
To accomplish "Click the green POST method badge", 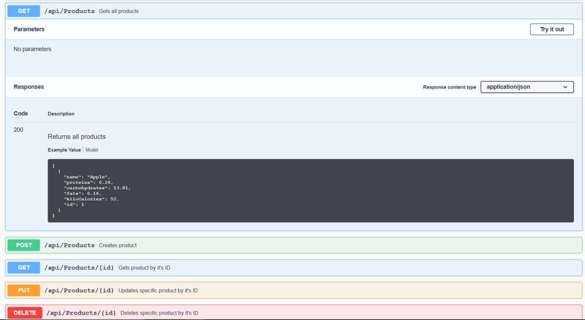I will pyautogui.click(x=24, y=245).
